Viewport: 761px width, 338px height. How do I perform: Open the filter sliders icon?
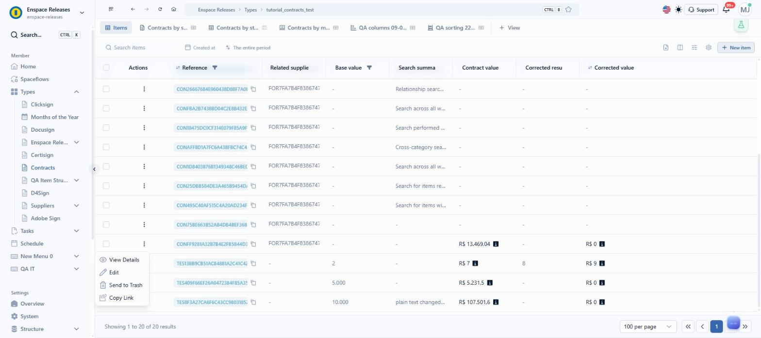pos(695,47)
